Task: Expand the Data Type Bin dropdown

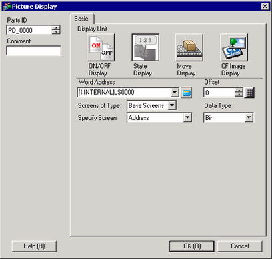Action: point(249,117)
